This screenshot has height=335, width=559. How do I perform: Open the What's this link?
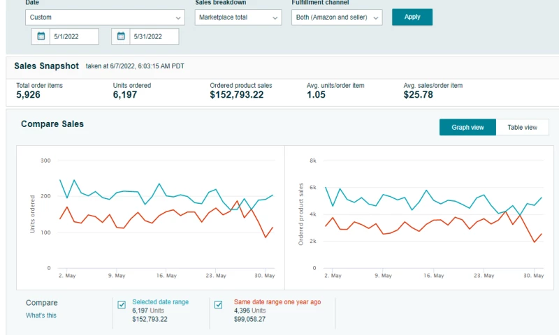click(41, 315)
